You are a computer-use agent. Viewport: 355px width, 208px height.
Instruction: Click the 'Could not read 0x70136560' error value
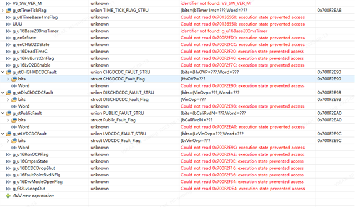click(242, 17)
